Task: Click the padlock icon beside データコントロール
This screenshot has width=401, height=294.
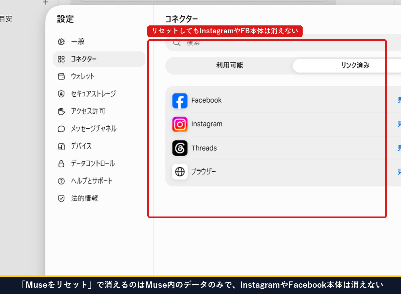Action: (x=61, y=163)
